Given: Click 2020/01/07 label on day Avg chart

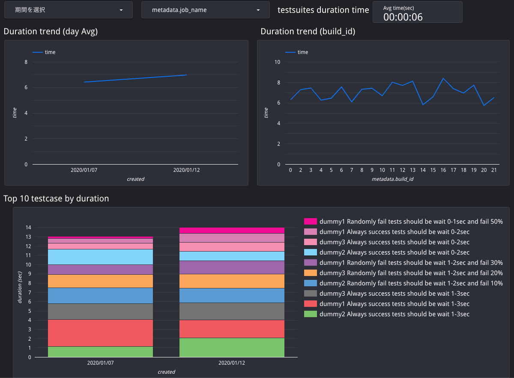Looking at the screenshot, I should tap(84, 170).
